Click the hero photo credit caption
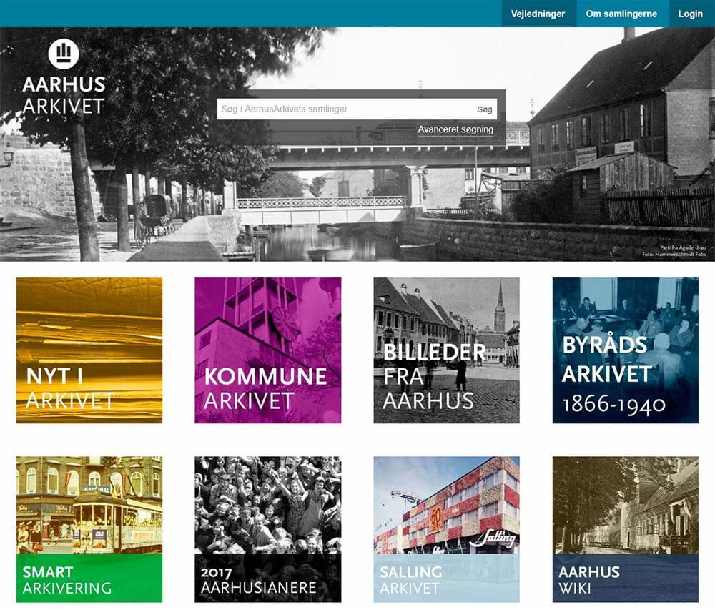The image size is (715, 615). 674,251
